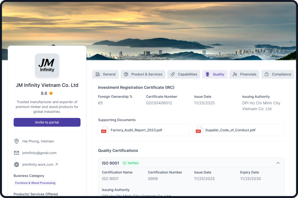
Task: Click the ISO 9001 certification name value
Action: pos(110,179)
